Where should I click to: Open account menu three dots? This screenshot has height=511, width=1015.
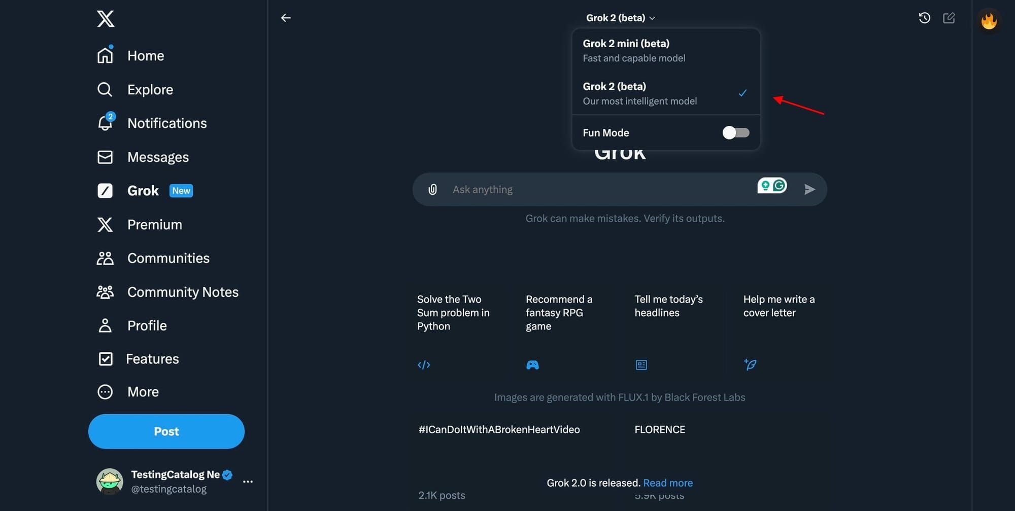coord(248,482)
